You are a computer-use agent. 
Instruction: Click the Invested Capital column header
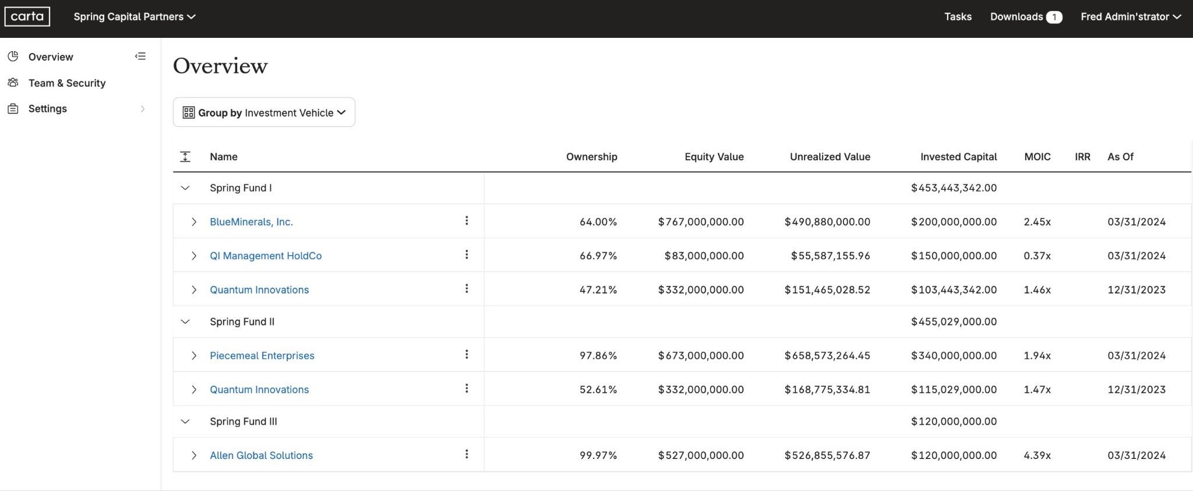point(958,157)
